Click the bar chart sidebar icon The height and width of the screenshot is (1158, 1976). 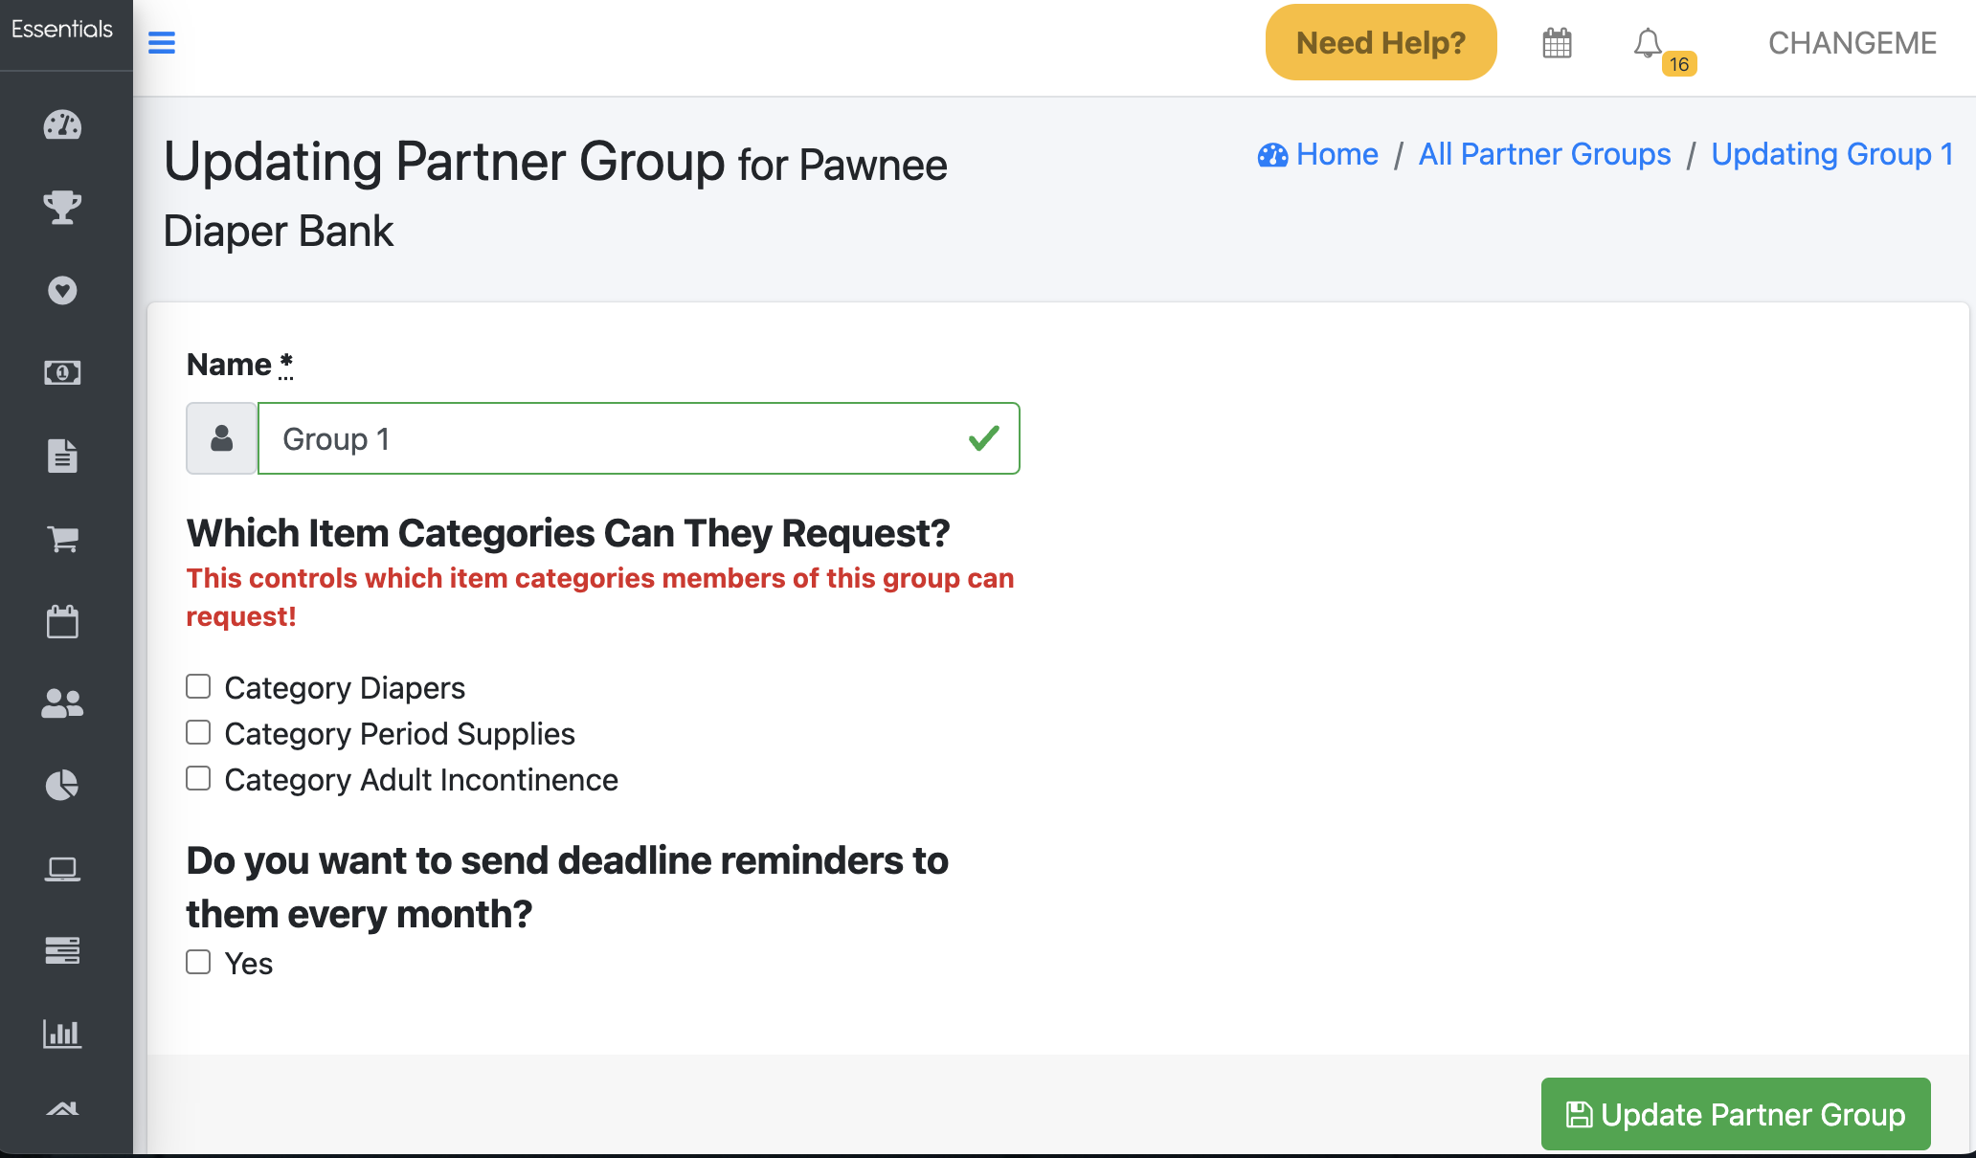(x=62, y=1034)
